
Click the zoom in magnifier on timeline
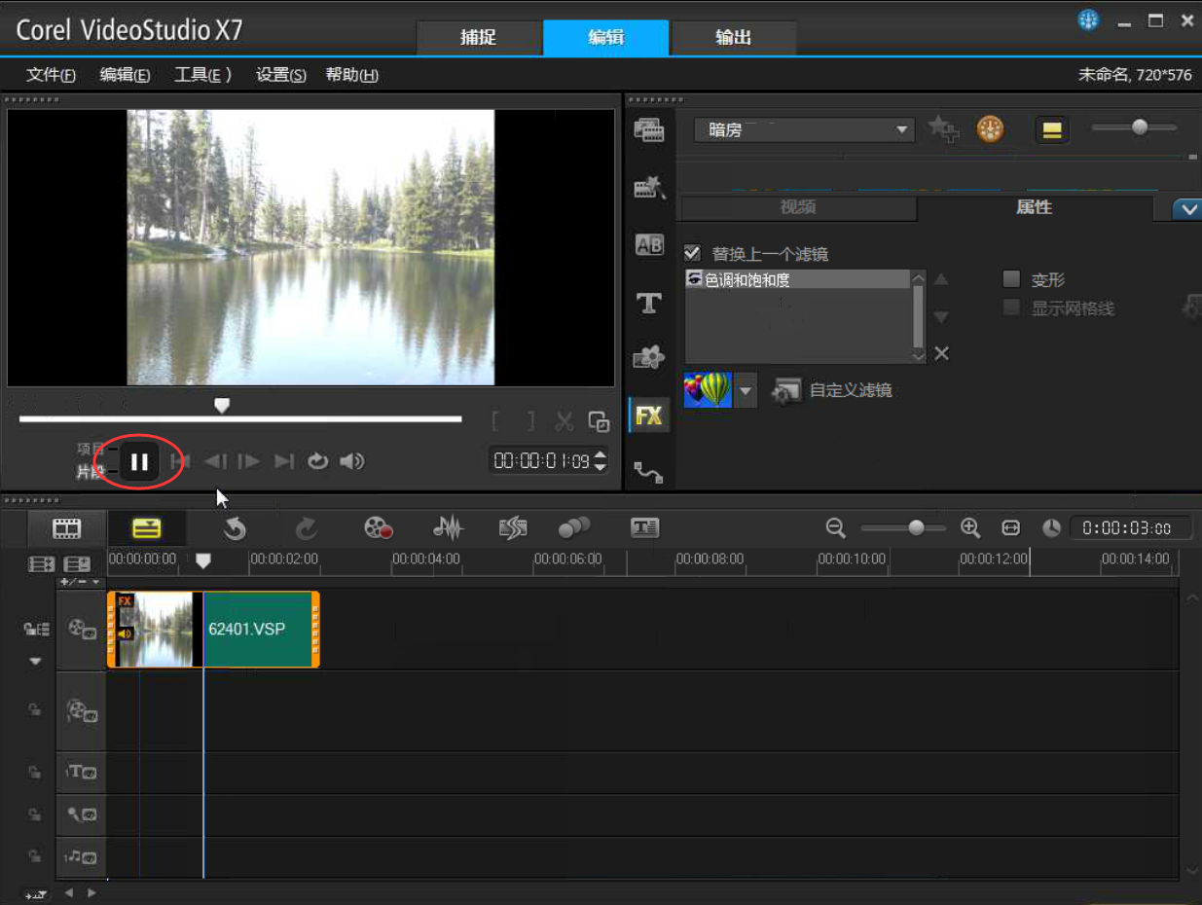[x=970, y=527]
